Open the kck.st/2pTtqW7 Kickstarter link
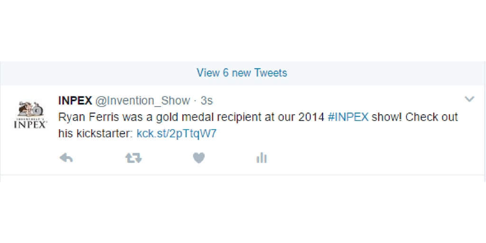 (177, 133)
